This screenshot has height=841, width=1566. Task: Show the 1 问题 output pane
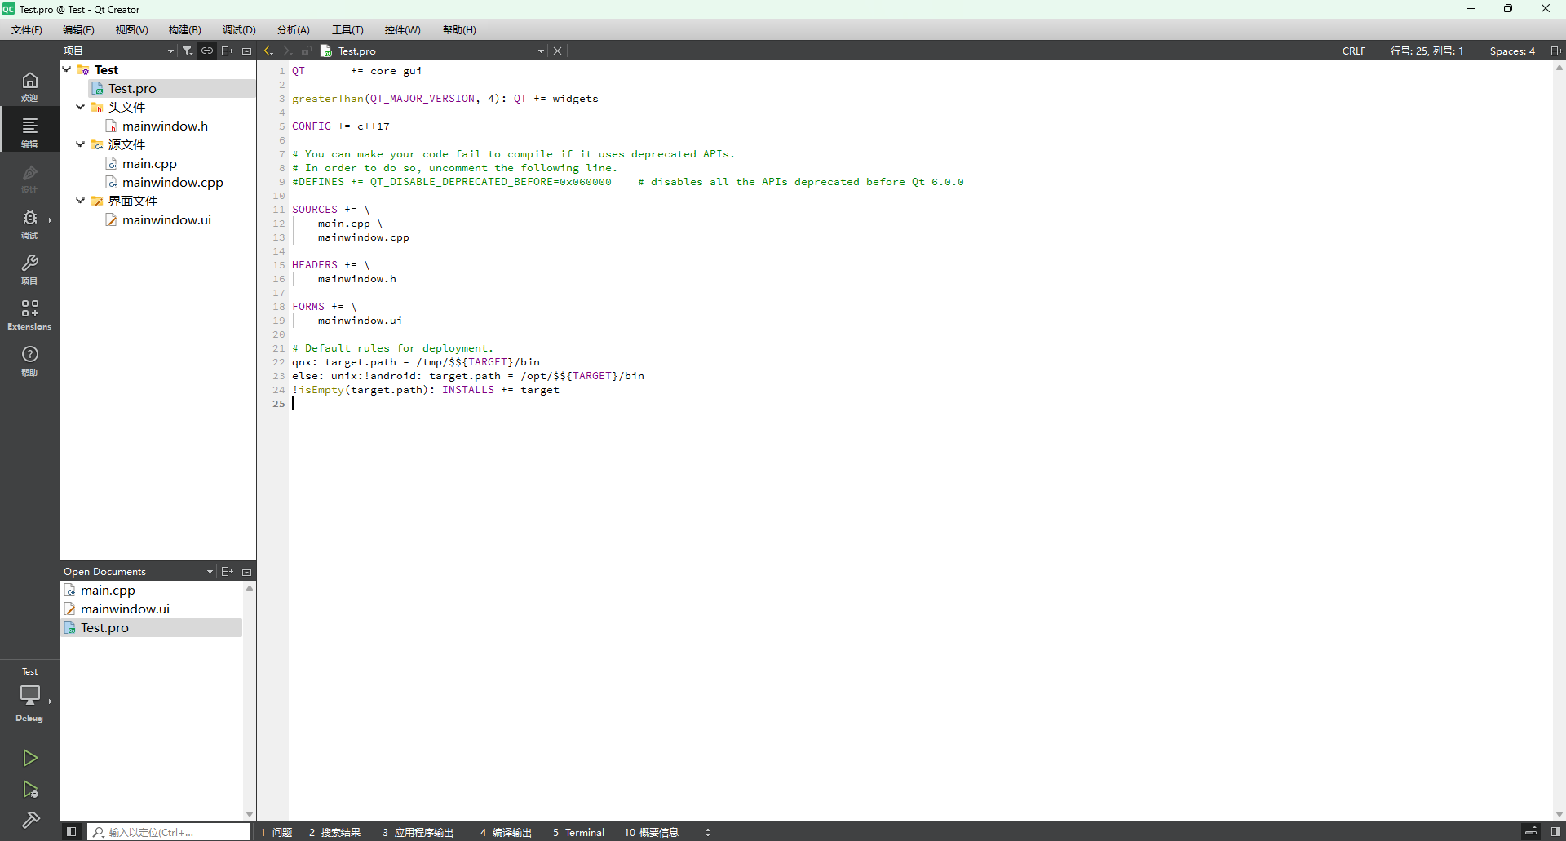tap(276, 832)
